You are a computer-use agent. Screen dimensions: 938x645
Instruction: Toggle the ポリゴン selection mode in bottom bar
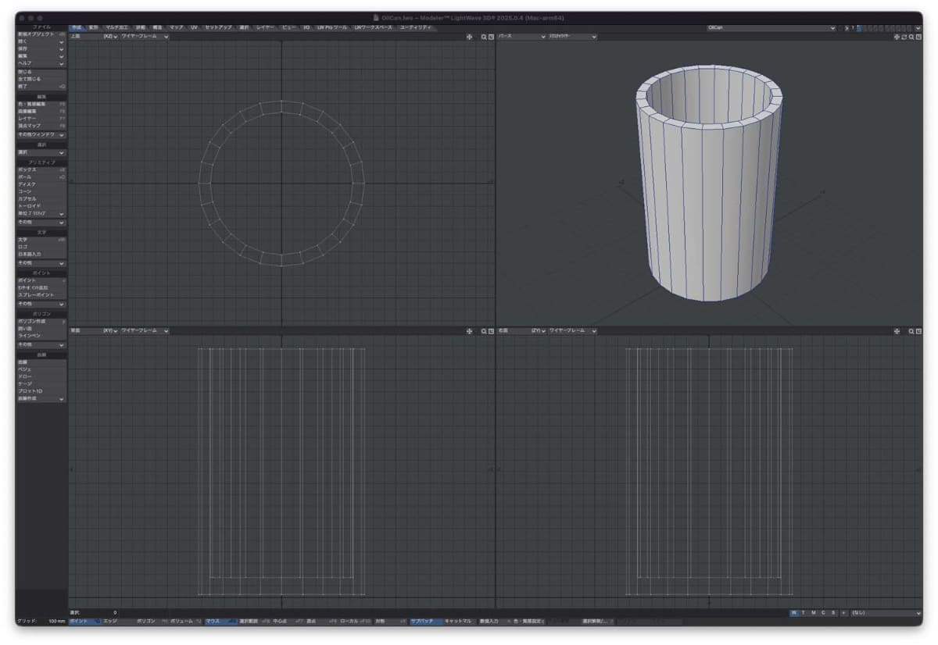point(152,621)
